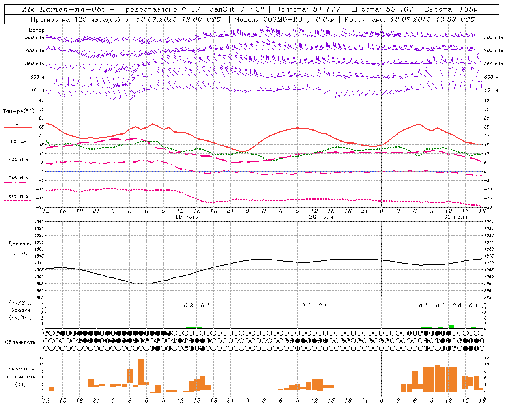Click the 'Облачность' cloudiness label
This screenshot has width=505, height=404.
[20, 342]
